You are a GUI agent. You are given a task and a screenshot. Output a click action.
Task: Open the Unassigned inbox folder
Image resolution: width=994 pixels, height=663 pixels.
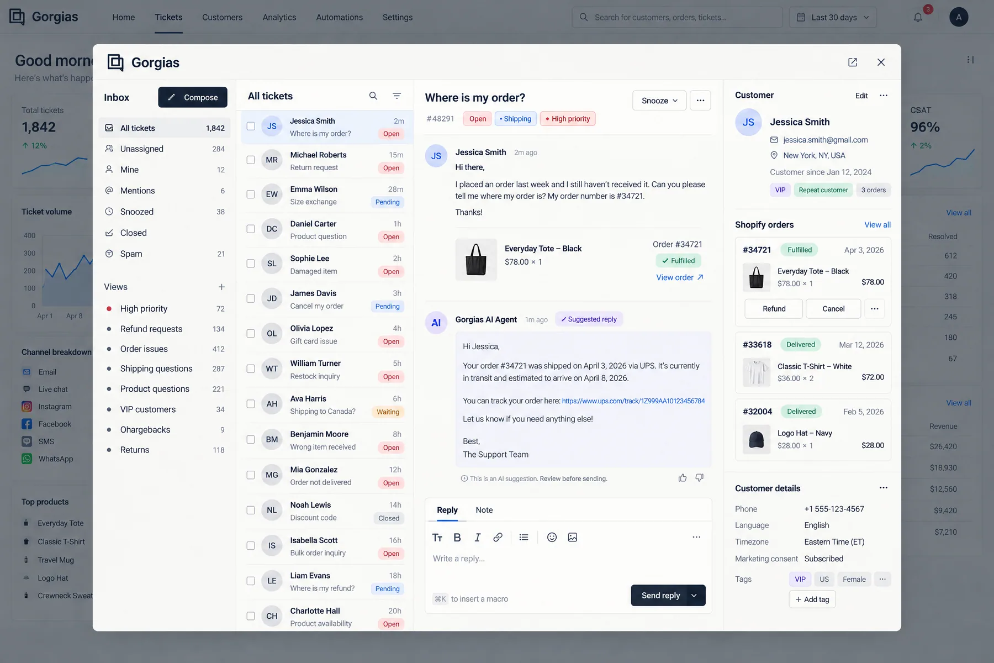[x=165, y=149]
